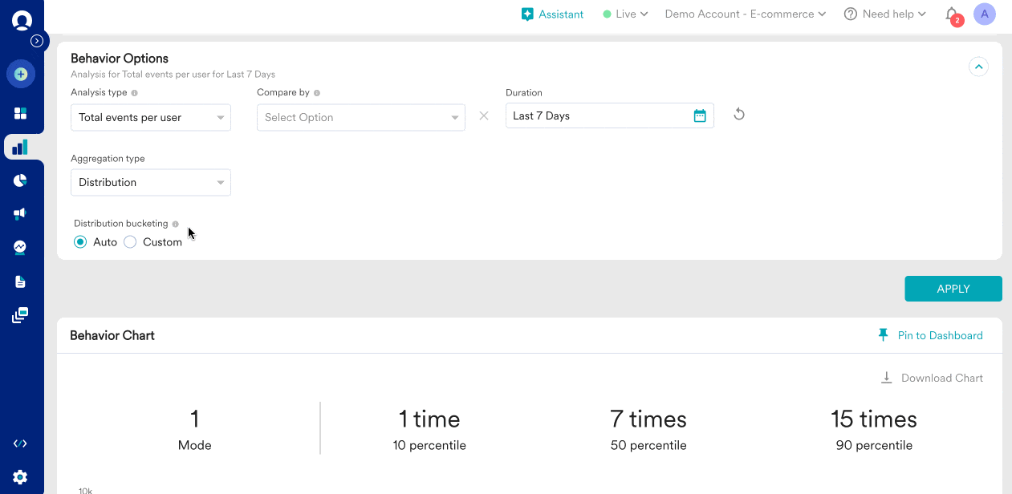The width and height of the screenshot is (1012, 494).
Task: Click the notifications bell icon
Action: pos(952,14)
